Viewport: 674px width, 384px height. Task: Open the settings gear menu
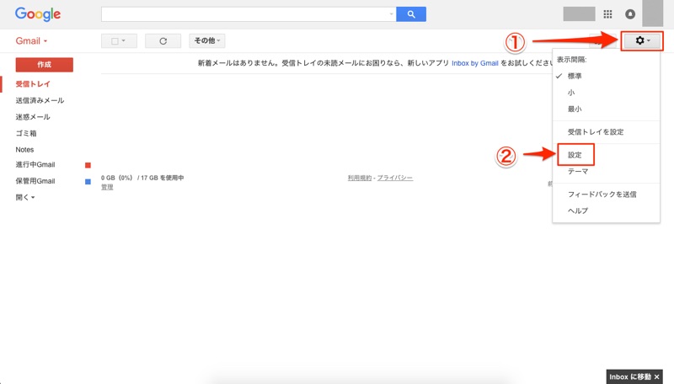click(642, 40)
